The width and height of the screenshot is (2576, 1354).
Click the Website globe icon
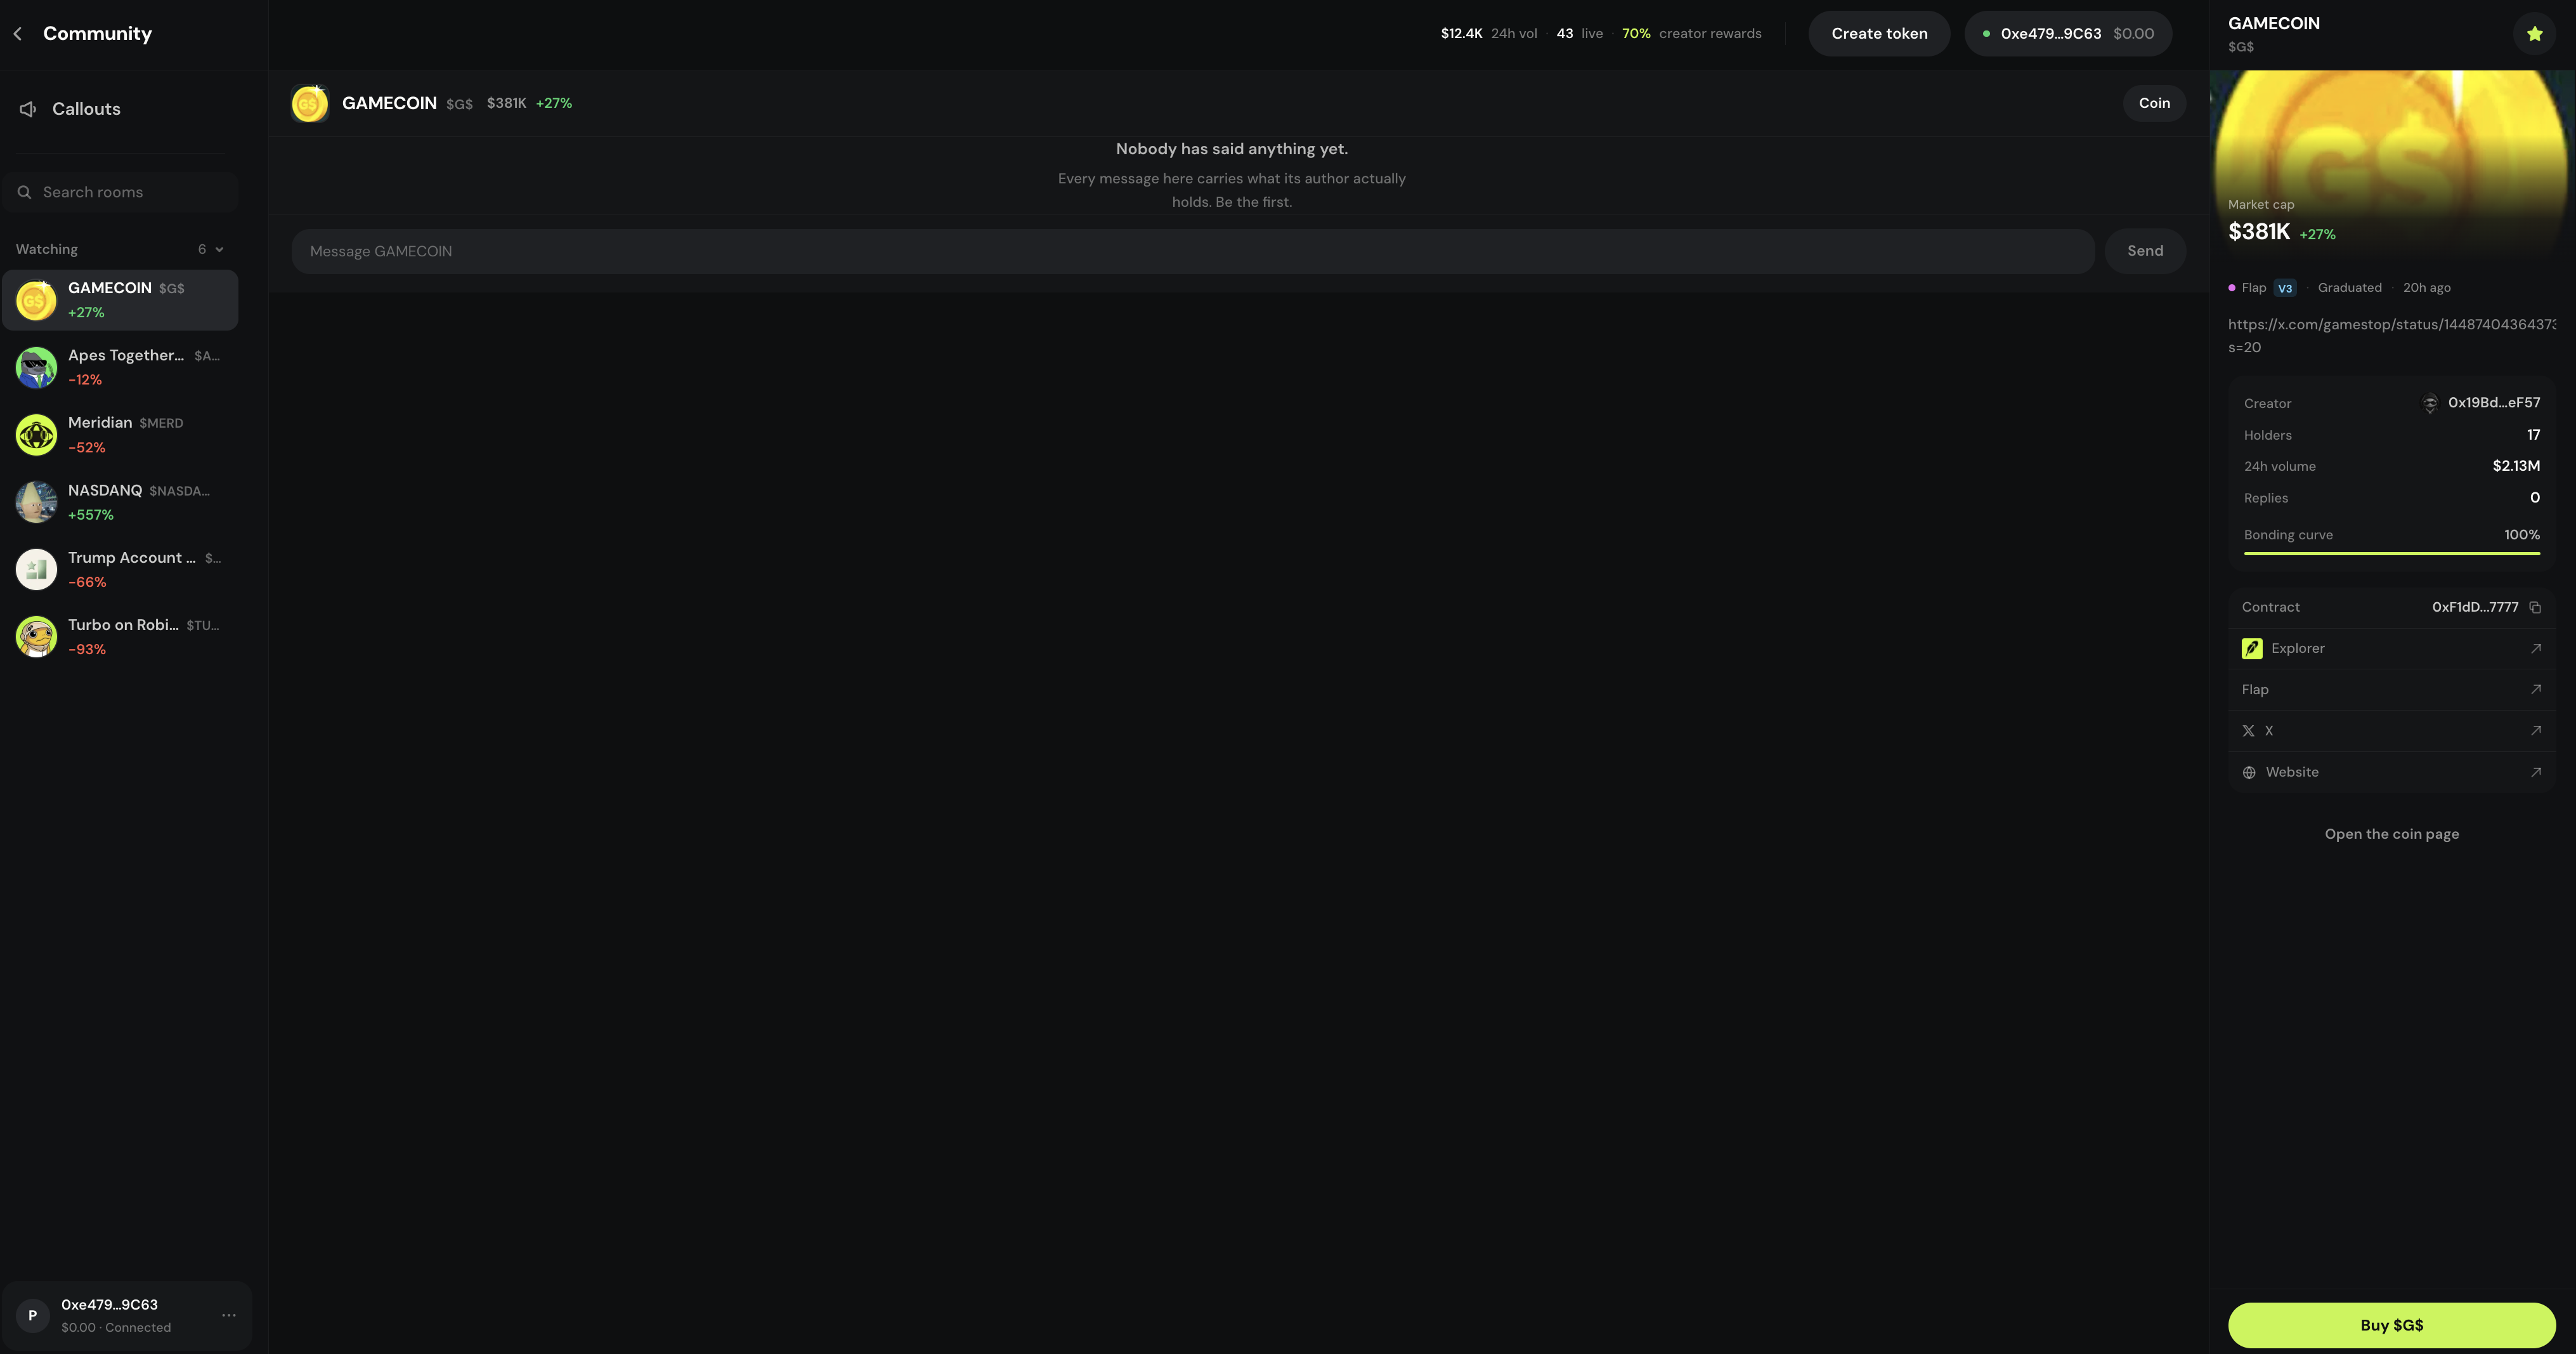click(x=2249, y=773)
